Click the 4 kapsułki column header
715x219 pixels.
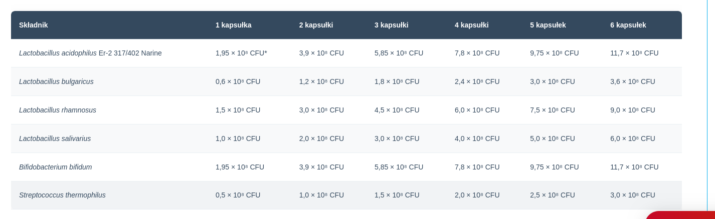pos(472,25)
